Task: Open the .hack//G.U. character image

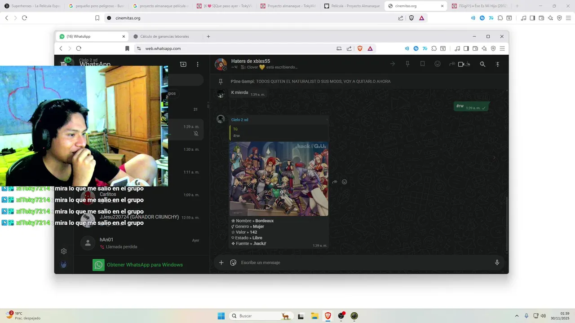Action: click(x=279, y=179)
